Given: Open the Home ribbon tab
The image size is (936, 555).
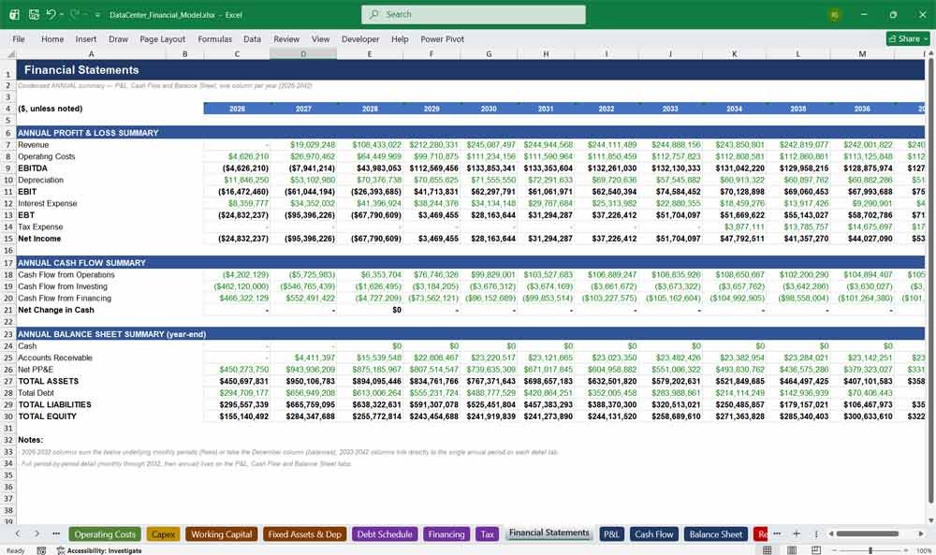Looking at the screenshot, I should coord(52,38).
